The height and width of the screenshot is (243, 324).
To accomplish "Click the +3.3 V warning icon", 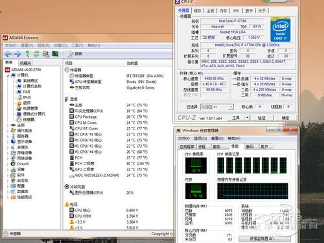I will [72, 222].
